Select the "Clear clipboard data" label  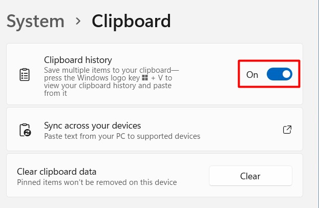point(56,172)
